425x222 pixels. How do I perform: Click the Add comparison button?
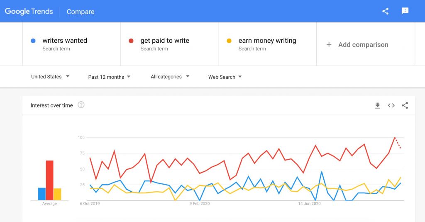point(363,44)
